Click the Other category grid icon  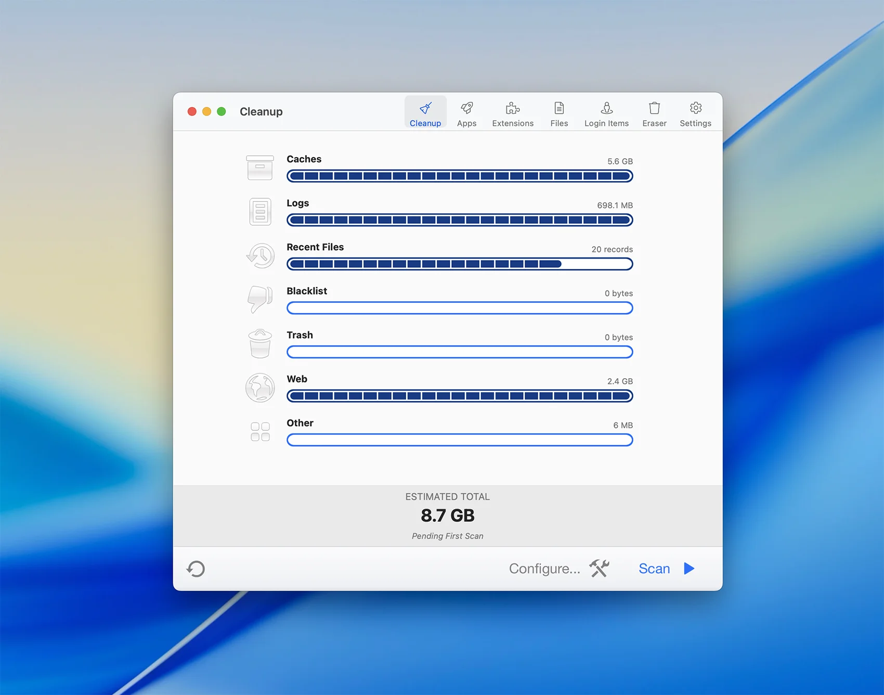[x=259, y=432]
